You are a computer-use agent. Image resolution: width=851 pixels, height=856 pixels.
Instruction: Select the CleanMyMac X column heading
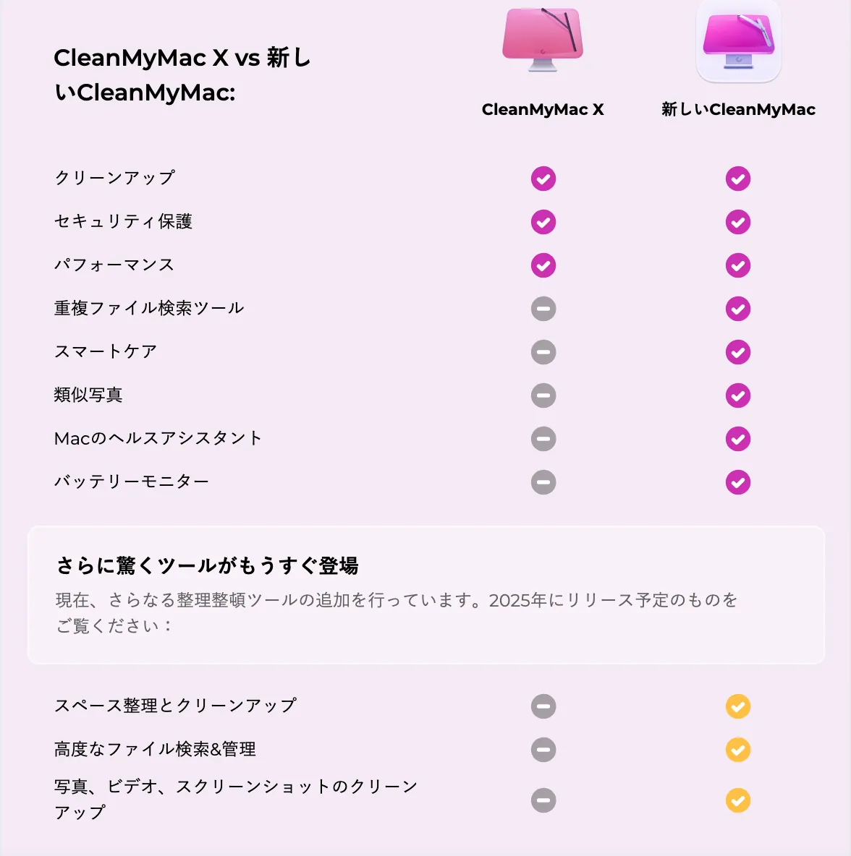point(543,110)
